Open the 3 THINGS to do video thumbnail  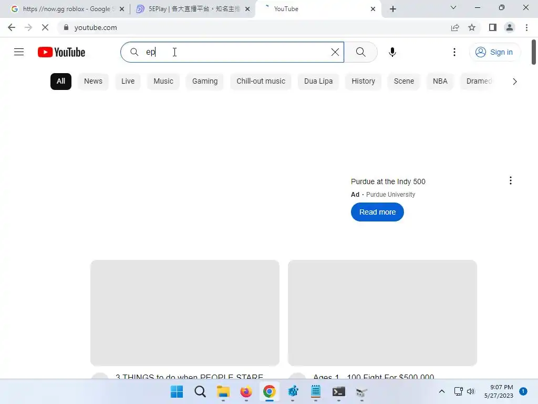pos(185,313)
